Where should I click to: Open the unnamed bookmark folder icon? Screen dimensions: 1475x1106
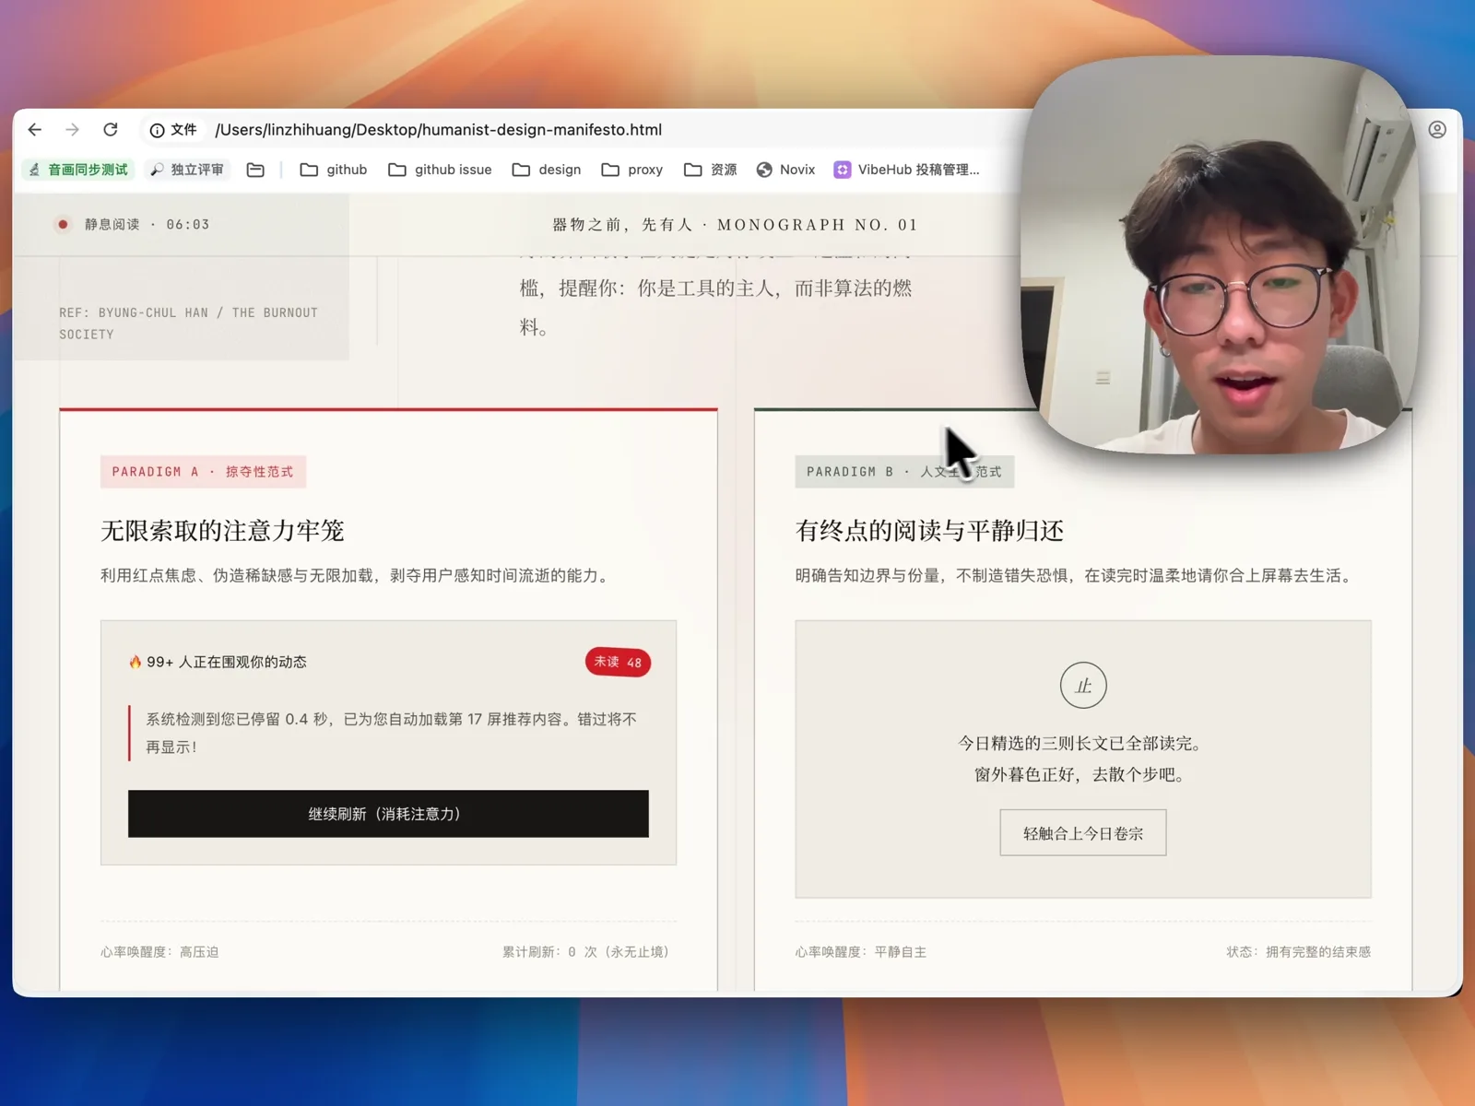tap(255, 170)
